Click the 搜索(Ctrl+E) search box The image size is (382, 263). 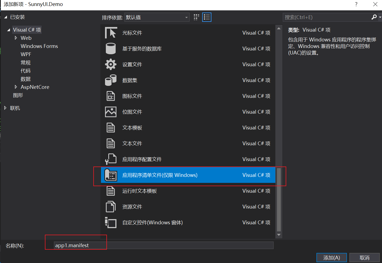point(326,17)
